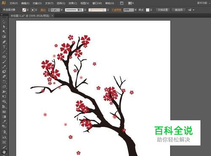
Task: Select the Column Graph tool
Action: [4, 137]
